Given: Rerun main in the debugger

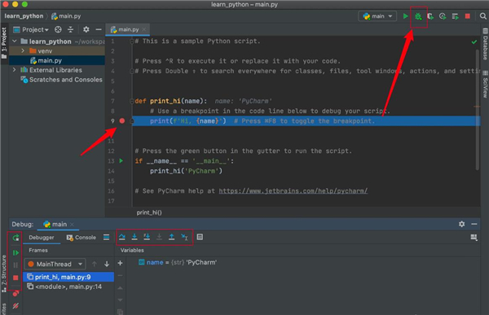Looking at the screenshot, I should [x=15, y=238].
